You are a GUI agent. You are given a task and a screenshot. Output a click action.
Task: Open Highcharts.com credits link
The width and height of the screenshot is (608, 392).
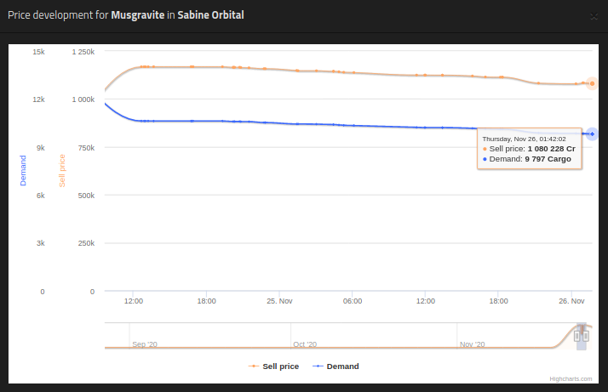(x=571, y=378)
